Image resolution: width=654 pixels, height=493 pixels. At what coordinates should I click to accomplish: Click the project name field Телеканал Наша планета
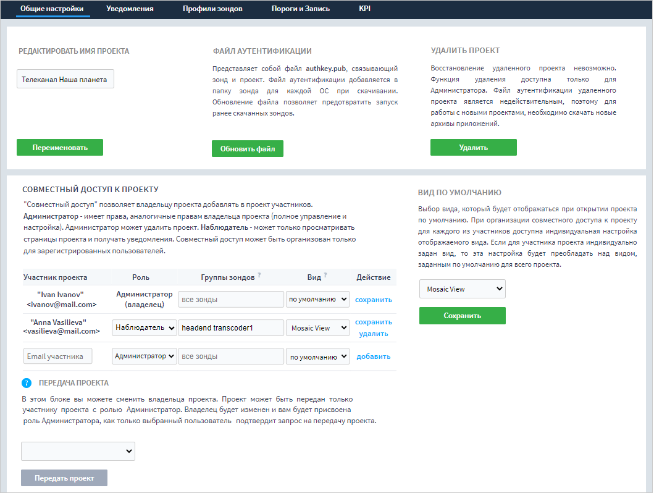pos(65,80)
